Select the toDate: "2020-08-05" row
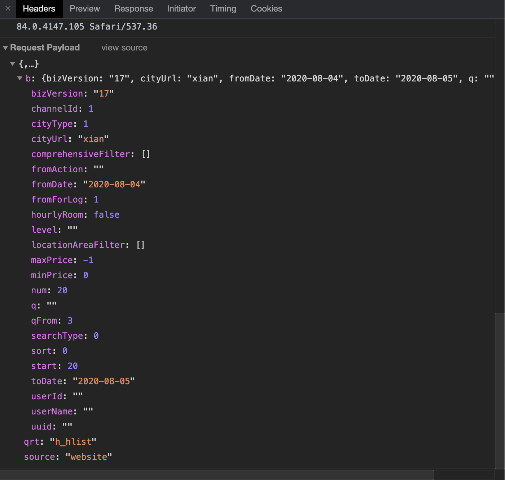Image resolution: width=505 pixels, height=480 pixels. point(83,381)
